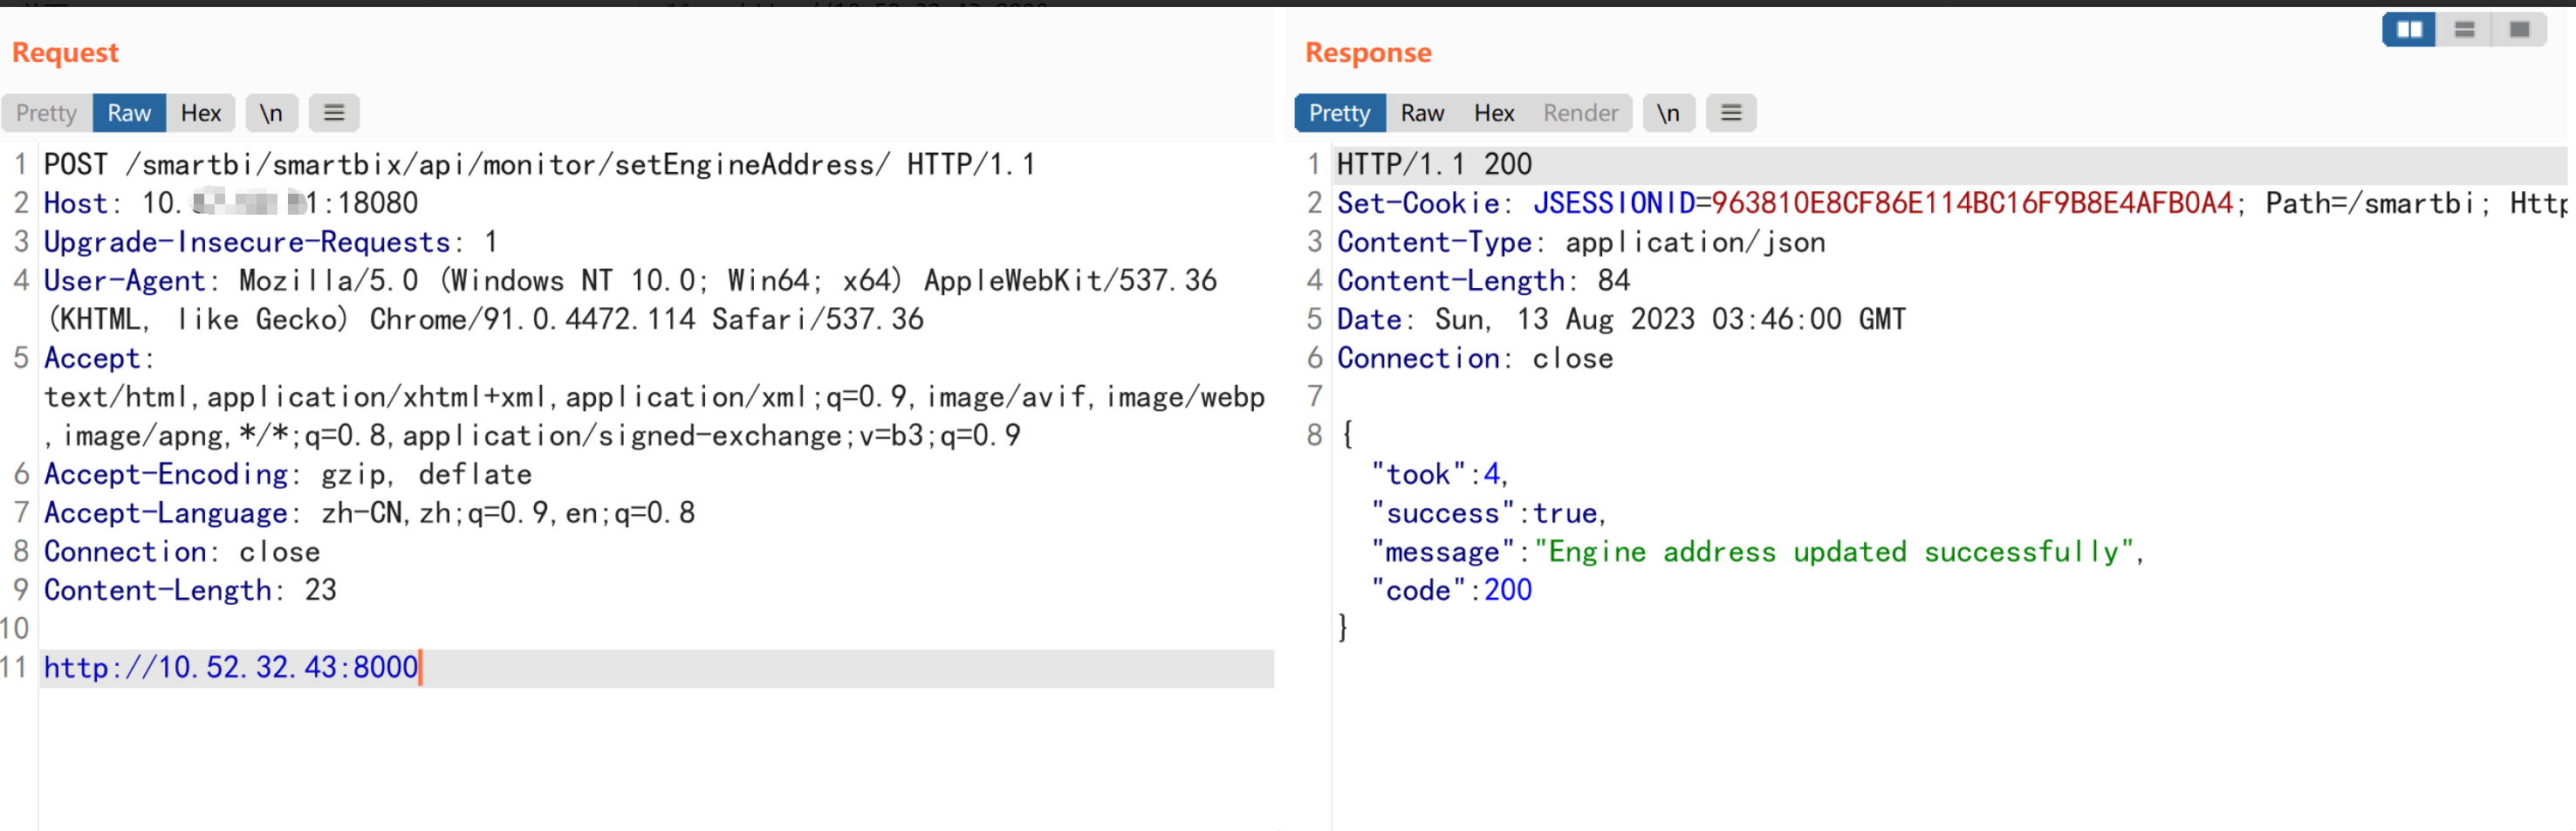The image size is (2576, 831).
Task: Click the response Content-Length: 84 header
Action: coord(1484,281)
